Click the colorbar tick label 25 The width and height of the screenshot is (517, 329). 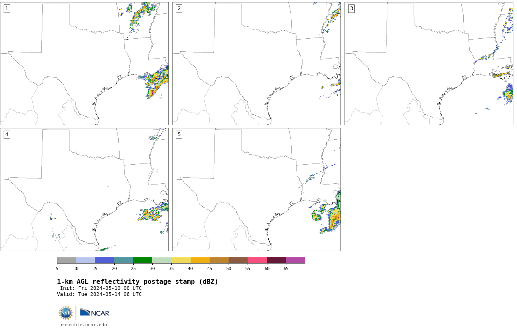(133, 269)
